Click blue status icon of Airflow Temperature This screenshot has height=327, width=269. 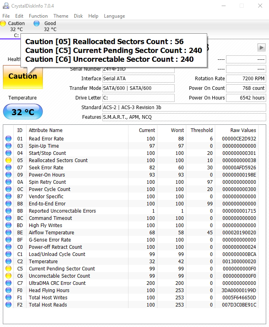click(8, 232)
